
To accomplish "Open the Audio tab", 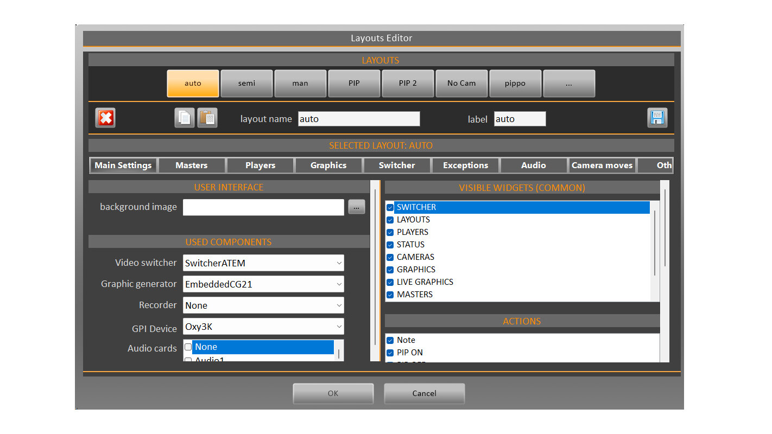I will click(x=534, y=165).
